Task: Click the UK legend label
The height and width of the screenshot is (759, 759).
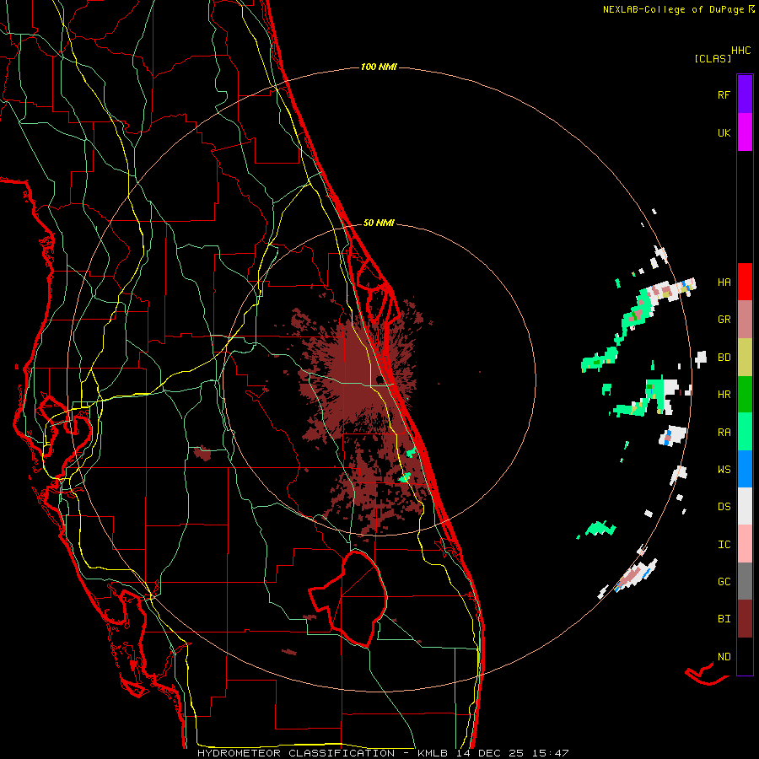Action: [724, 132]
